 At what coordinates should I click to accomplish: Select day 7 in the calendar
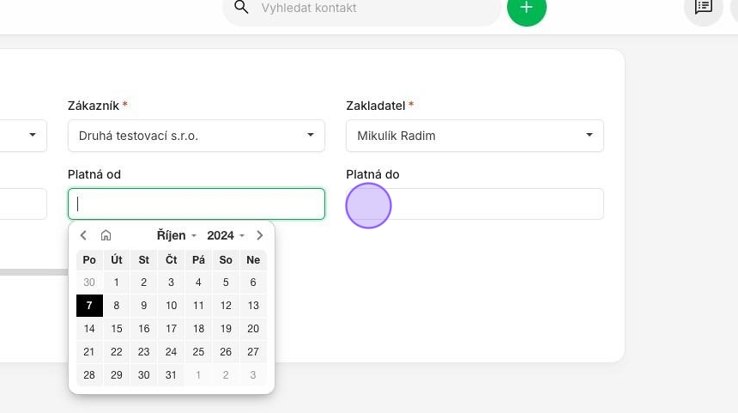click(x=89, y=306)
